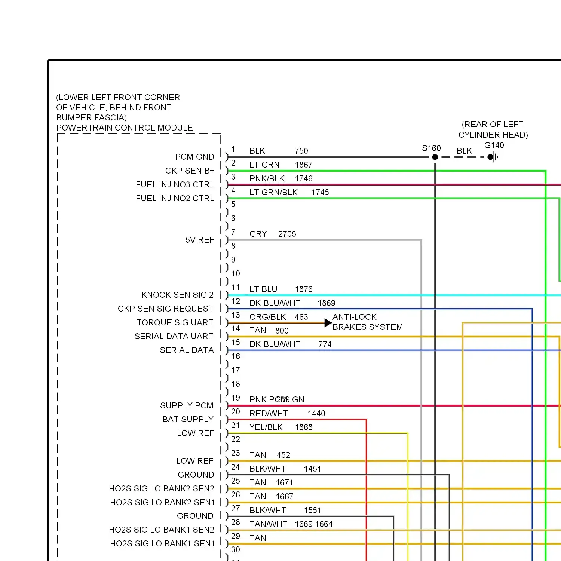Click wire label LT GRN/BLK 1745

coord(289,192)
